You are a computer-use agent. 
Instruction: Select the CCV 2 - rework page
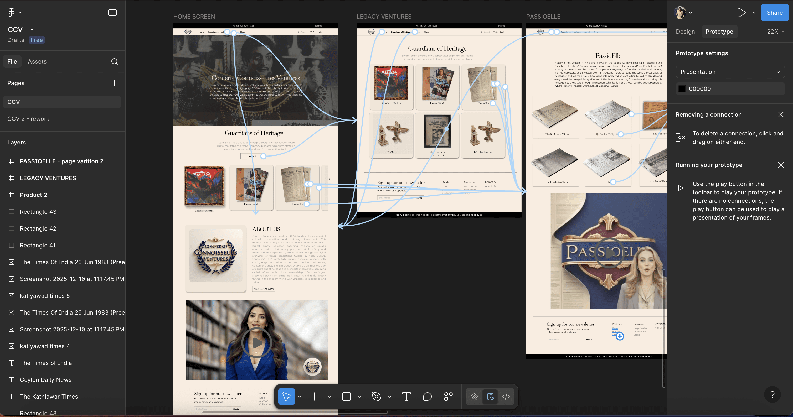(28, 119)
